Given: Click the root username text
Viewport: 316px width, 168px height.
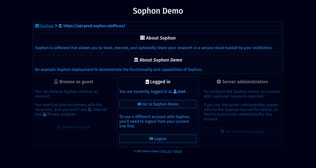Looking at the screenshot, I should (x=181, y=92).
